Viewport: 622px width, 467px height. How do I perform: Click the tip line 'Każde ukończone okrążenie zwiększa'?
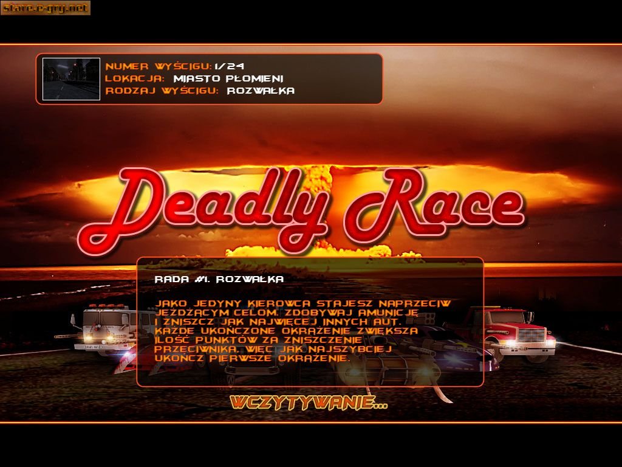point(286,331)
